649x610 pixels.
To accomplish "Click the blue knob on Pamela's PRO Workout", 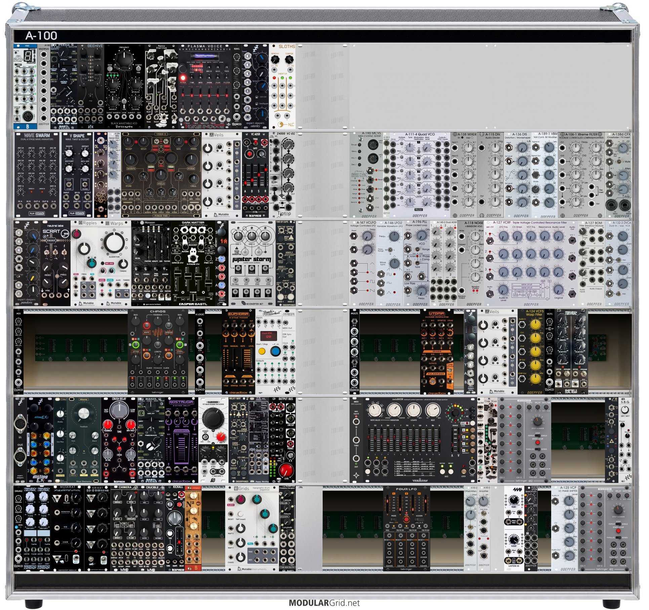I will point(276,352).
